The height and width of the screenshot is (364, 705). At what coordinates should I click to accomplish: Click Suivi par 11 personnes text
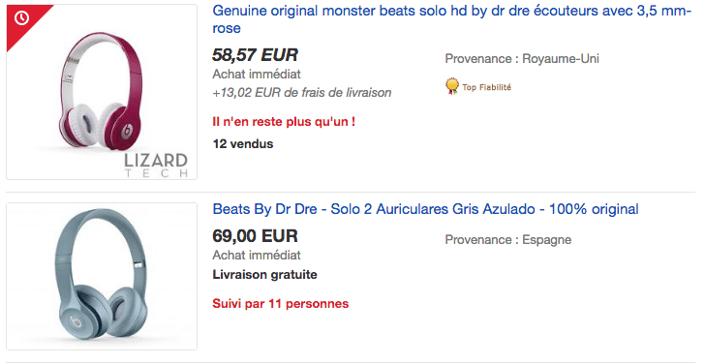281,304
